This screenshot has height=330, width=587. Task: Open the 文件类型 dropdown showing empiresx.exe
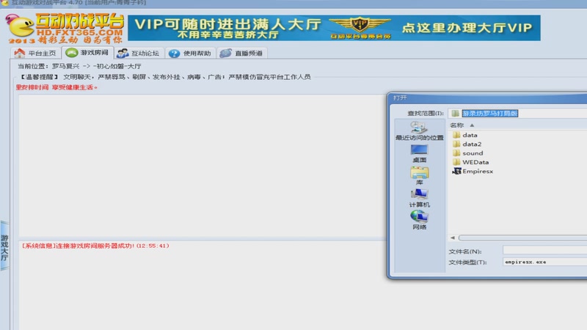click(544, 262)
